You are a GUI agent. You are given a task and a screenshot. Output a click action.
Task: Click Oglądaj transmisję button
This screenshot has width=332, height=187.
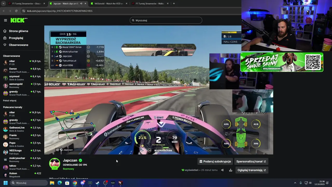[x=252, y=170]
